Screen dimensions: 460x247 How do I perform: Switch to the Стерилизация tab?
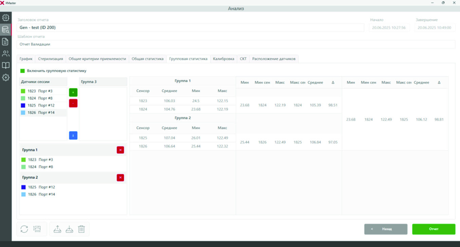[x=50, y=59]
